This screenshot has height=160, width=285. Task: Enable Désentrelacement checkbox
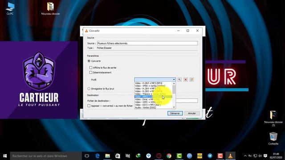pyautogui.click(x=91, y=72)
